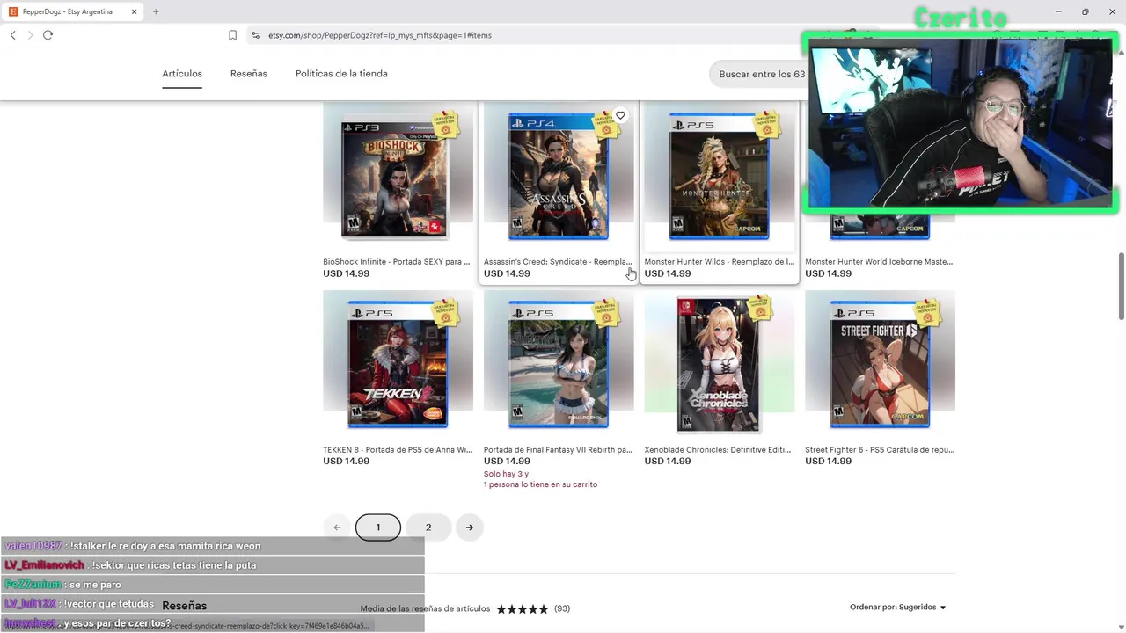Image resolution: width=1126 pixels, height=633 pixels.
Task: Click the bookmark icon in the address bar
Action: 232,35
